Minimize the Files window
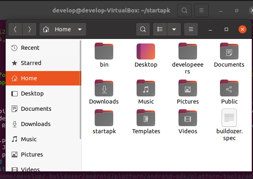253x179 pixels. coord(210,29)
